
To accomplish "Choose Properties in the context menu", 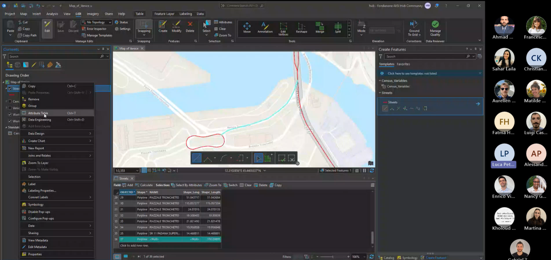I will [57, 254].
